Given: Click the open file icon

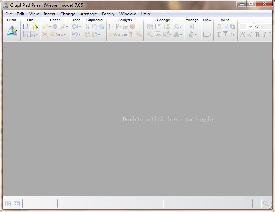Looking at the screenshot, I should click(x=35, y=27).
